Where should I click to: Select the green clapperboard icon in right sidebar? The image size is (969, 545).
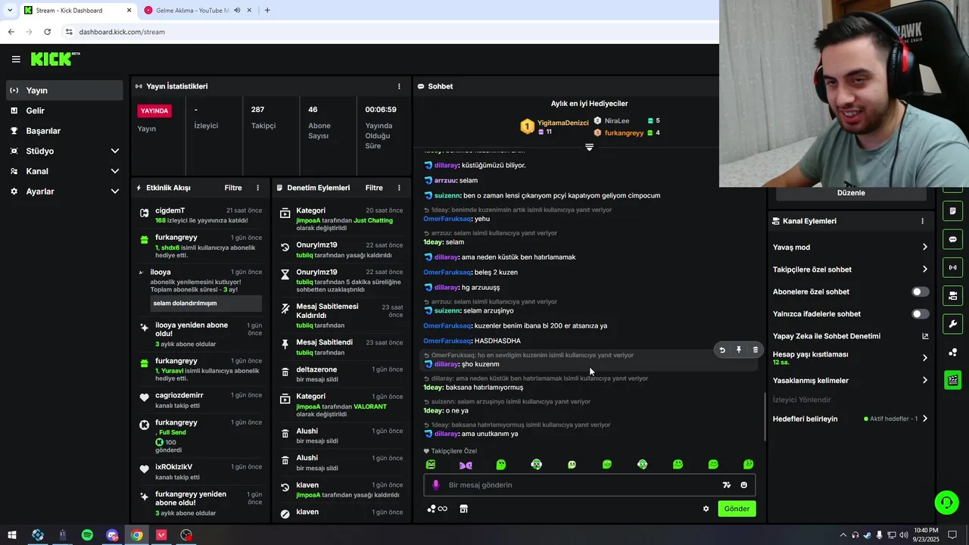click(x=952, y=380)
